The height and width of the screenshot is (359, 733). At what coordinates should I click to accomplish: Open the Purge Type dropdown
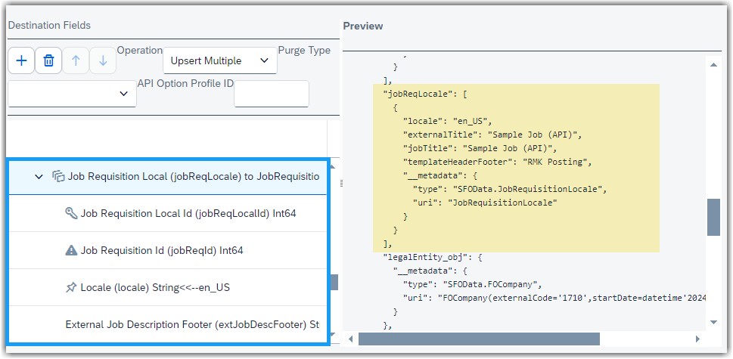tap(72, 94)
